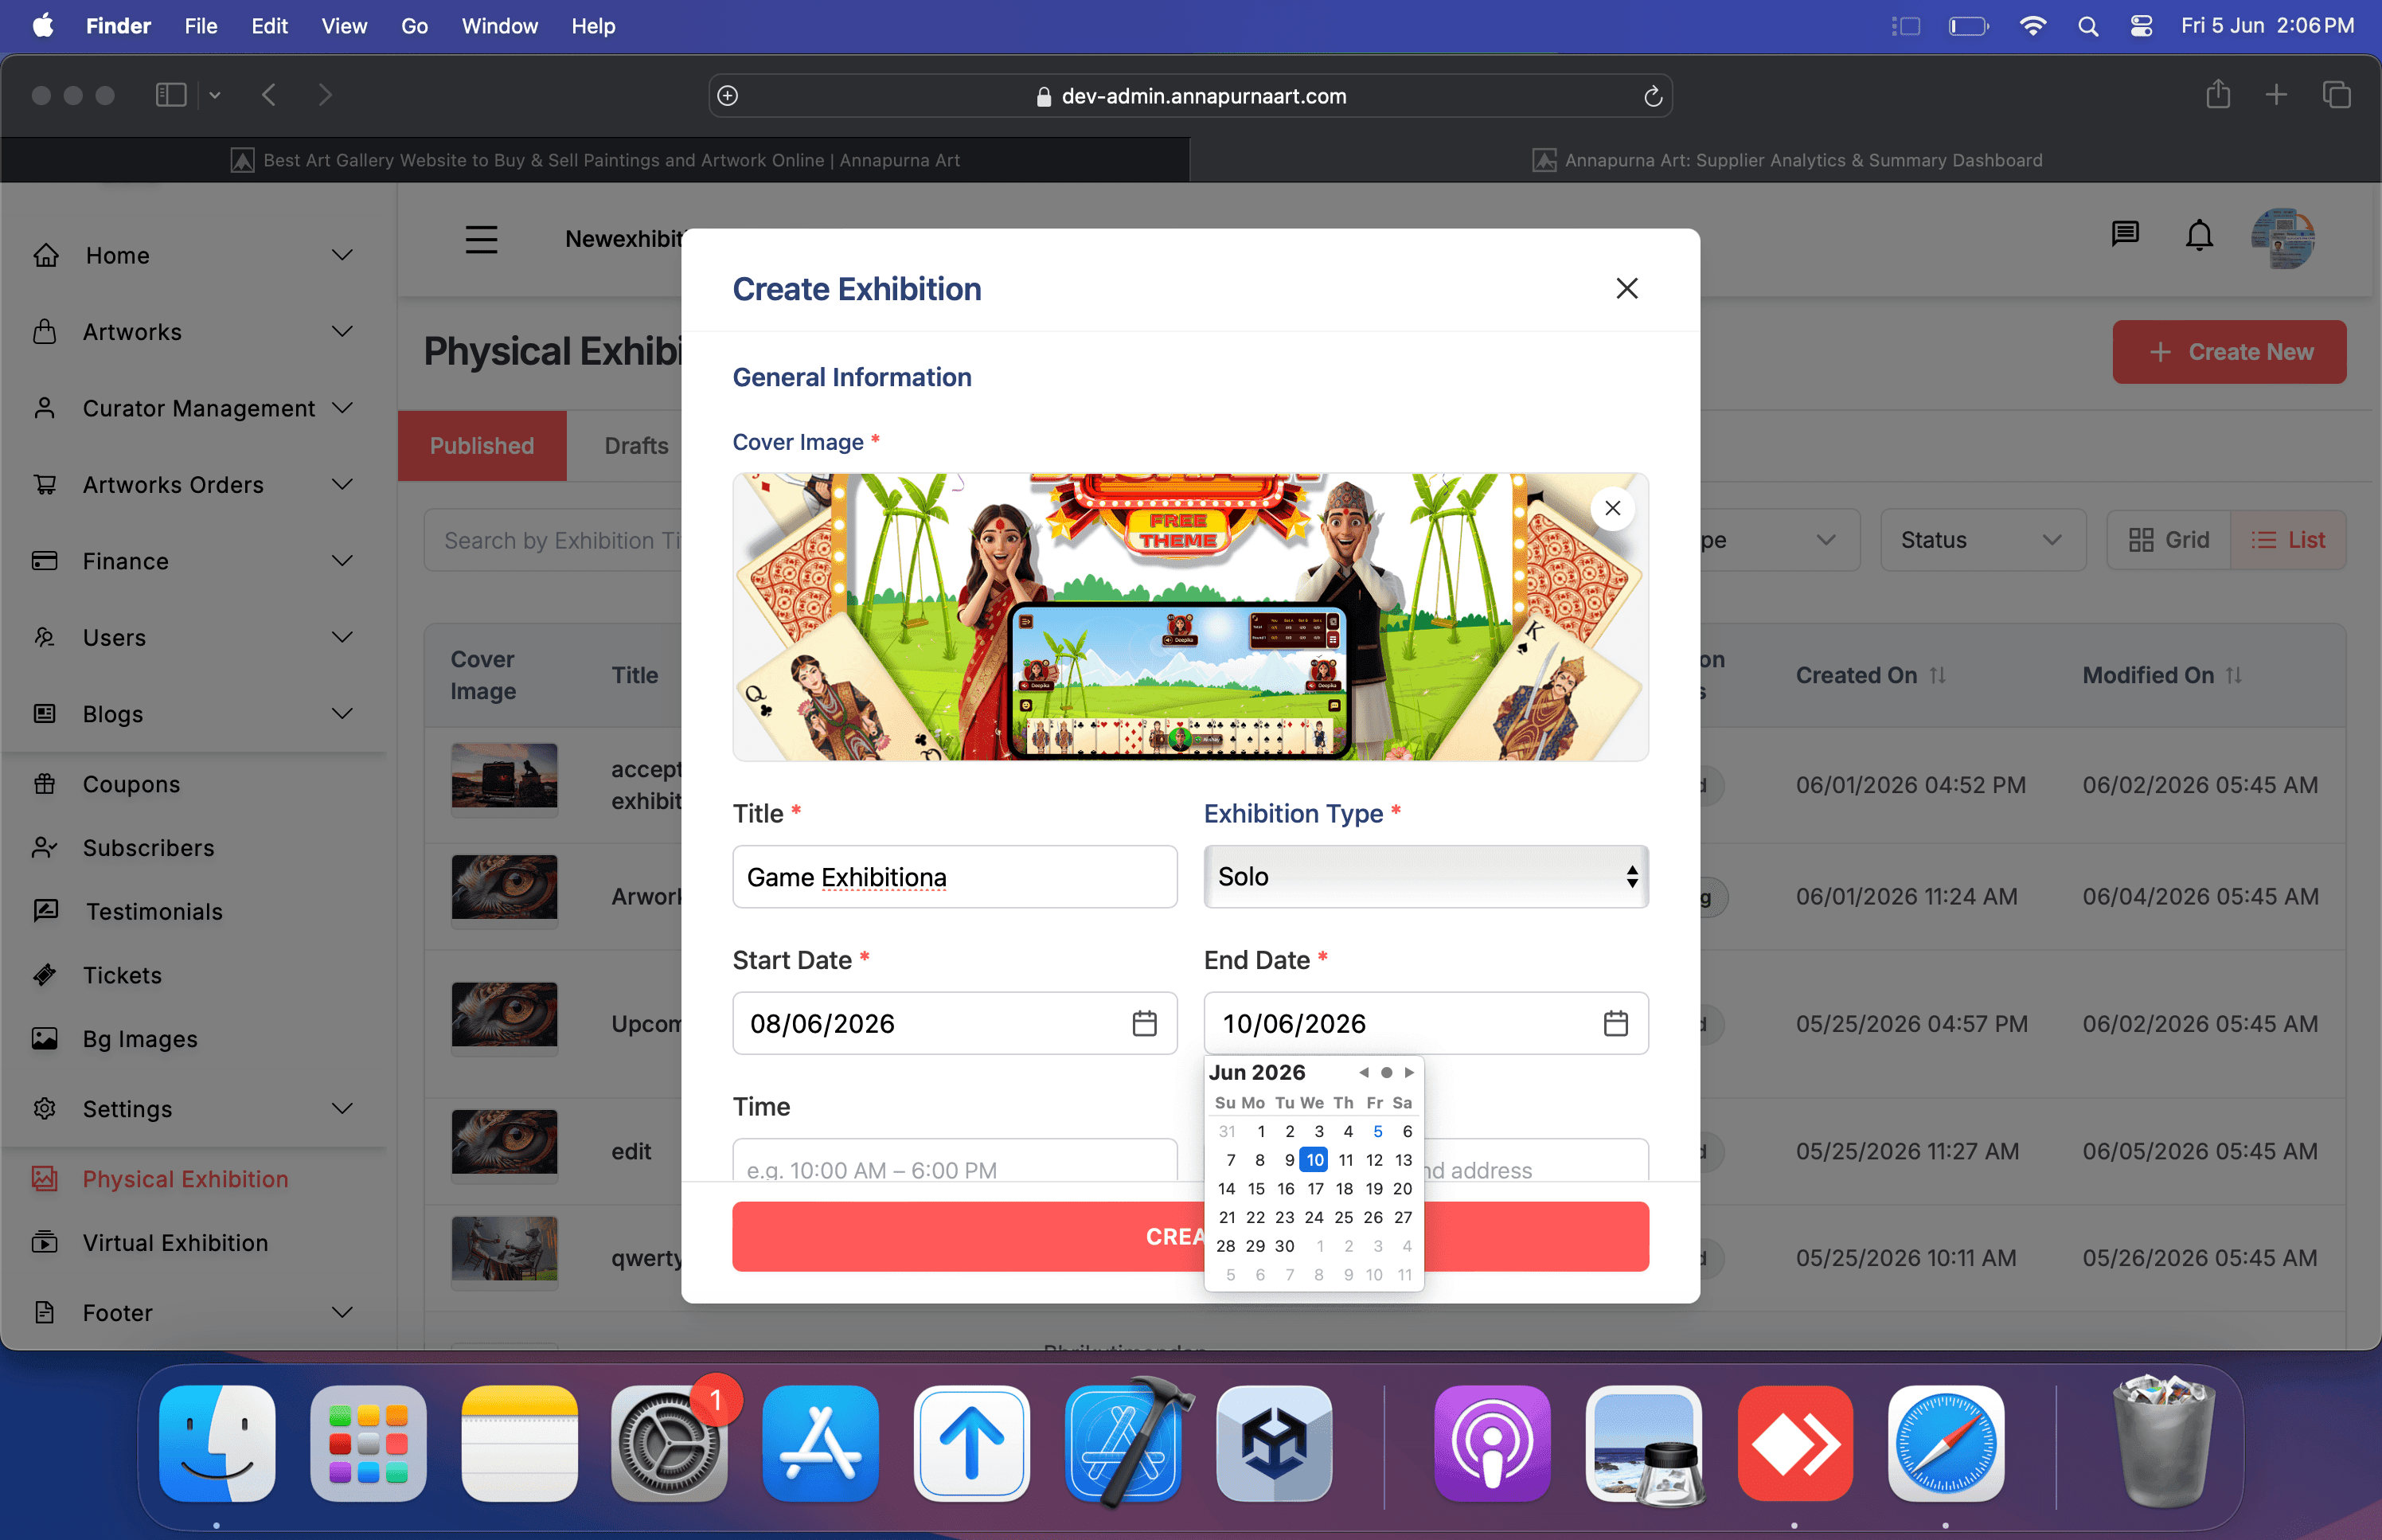Go to previous month in date picker
Screen dimensions: 2382x1540
coord(1364,1072)
